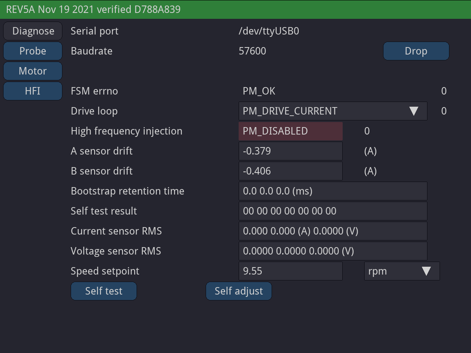Click the Self test result field

(332, 211)
